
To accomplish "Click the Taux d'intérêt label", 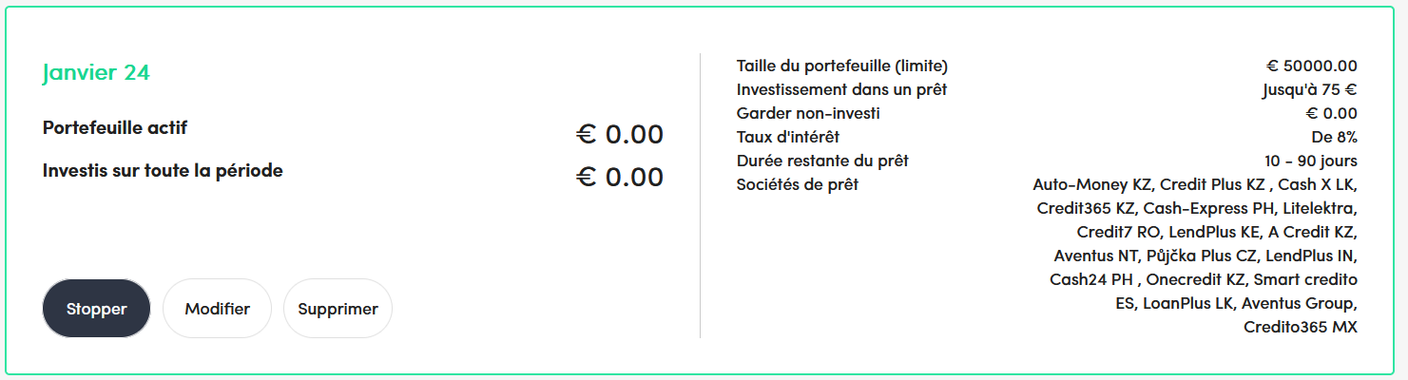I will click(788, 138).
